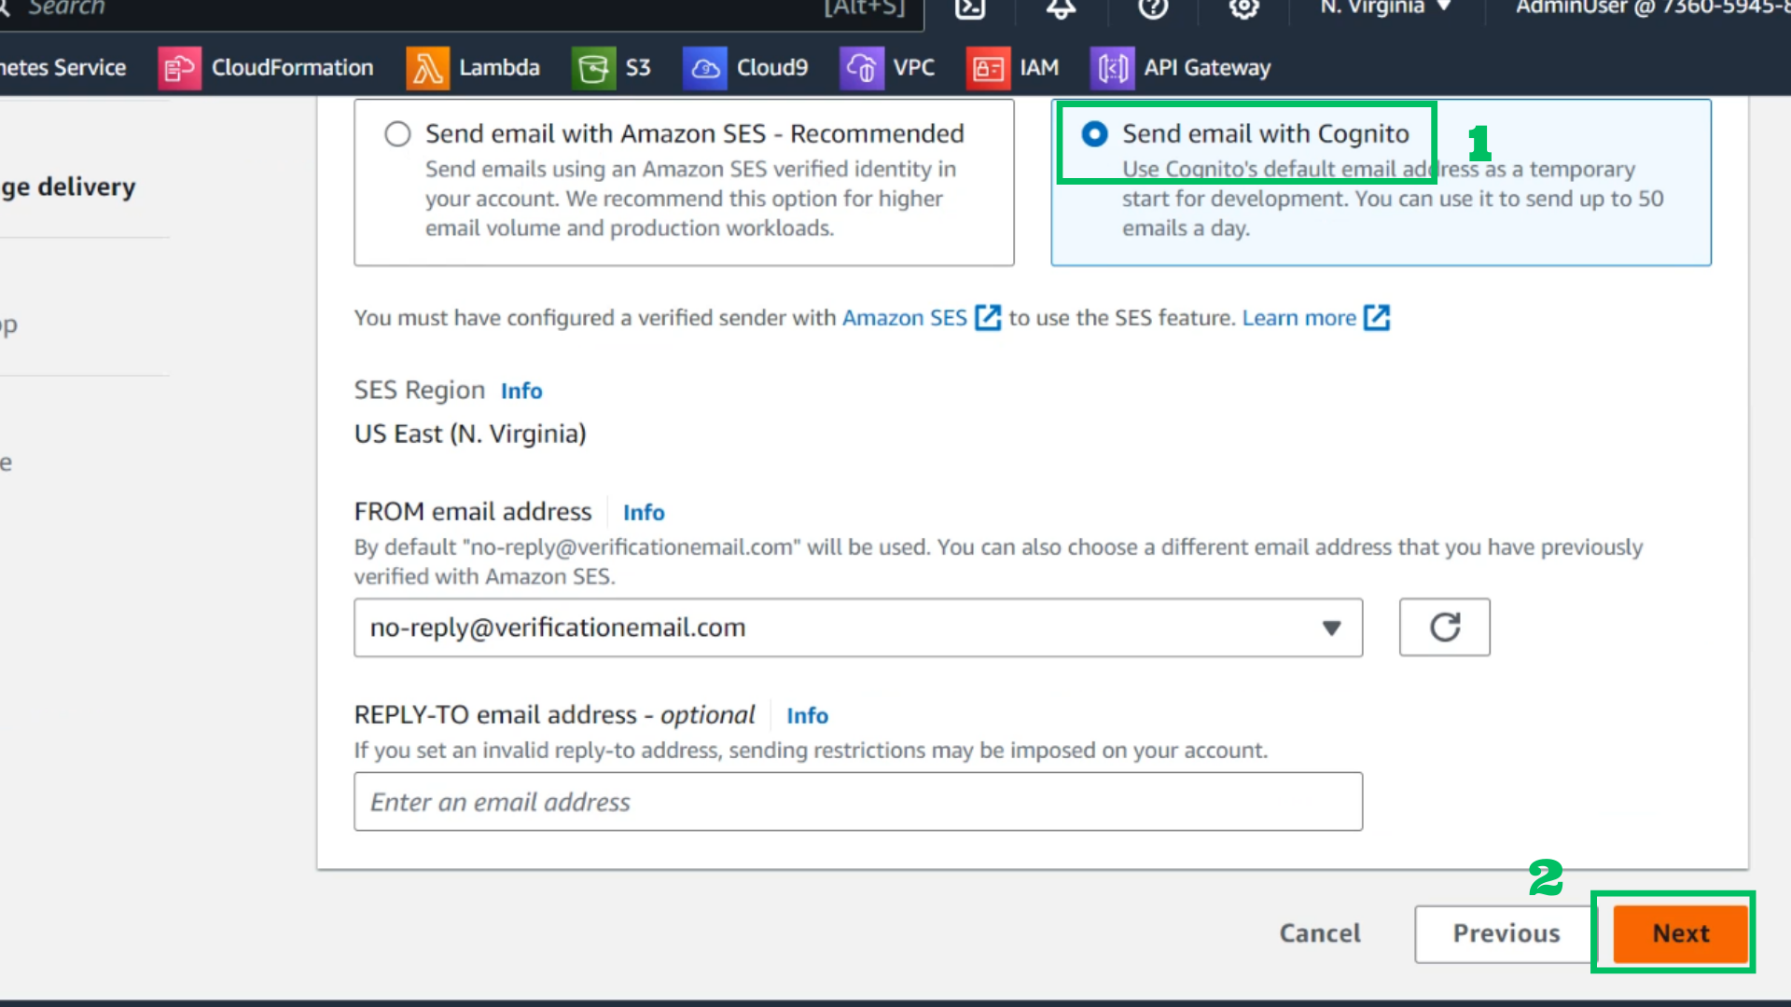Open the API Gateway icon
Image resolution: width=1791 pixels, height=1007 pixels.
point(1112,68)
